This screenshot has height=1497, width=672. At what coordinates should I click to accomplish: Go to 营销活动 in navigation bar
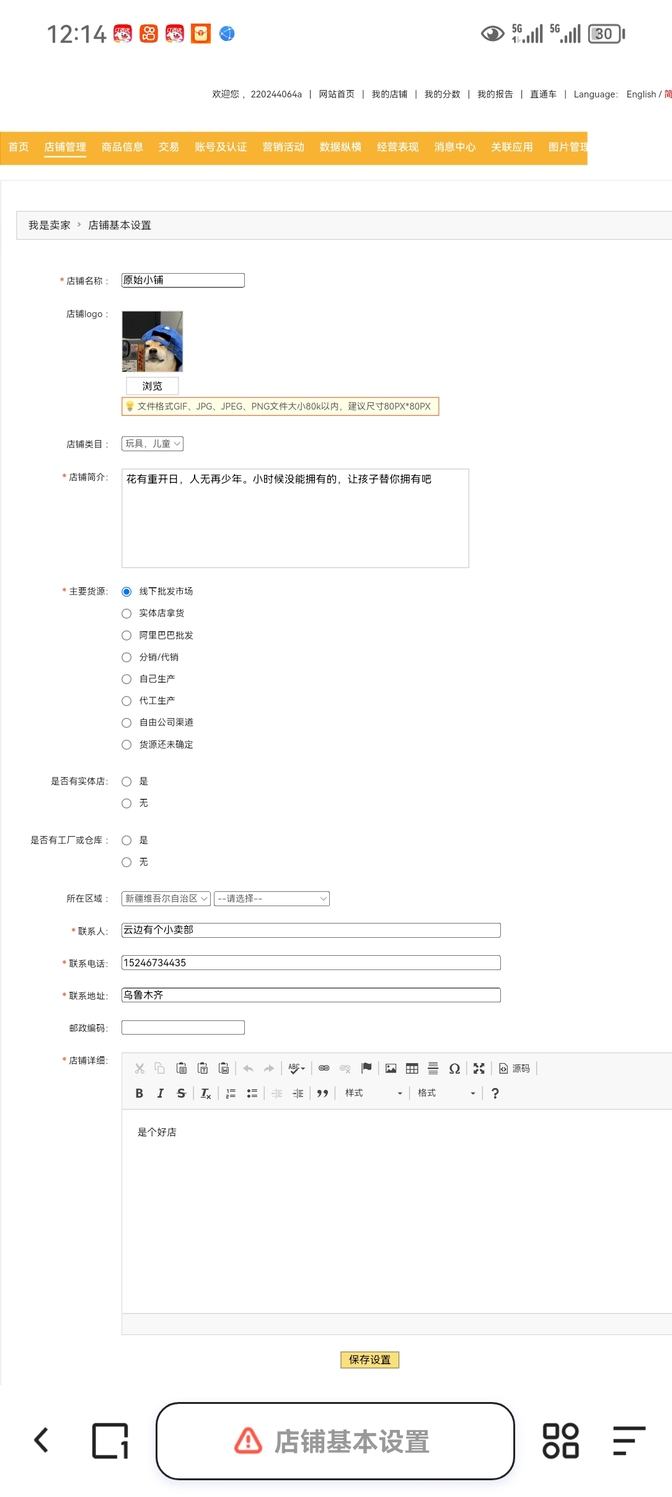pos(283,147)
